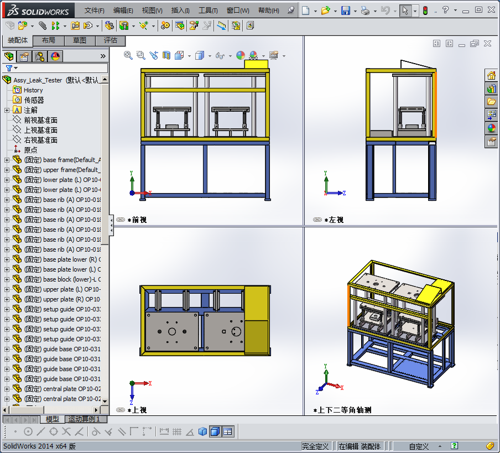Image resolution: width=500 pixels, height=453 pixels.
Task: Click the Print icon
Action: [365, 11]
